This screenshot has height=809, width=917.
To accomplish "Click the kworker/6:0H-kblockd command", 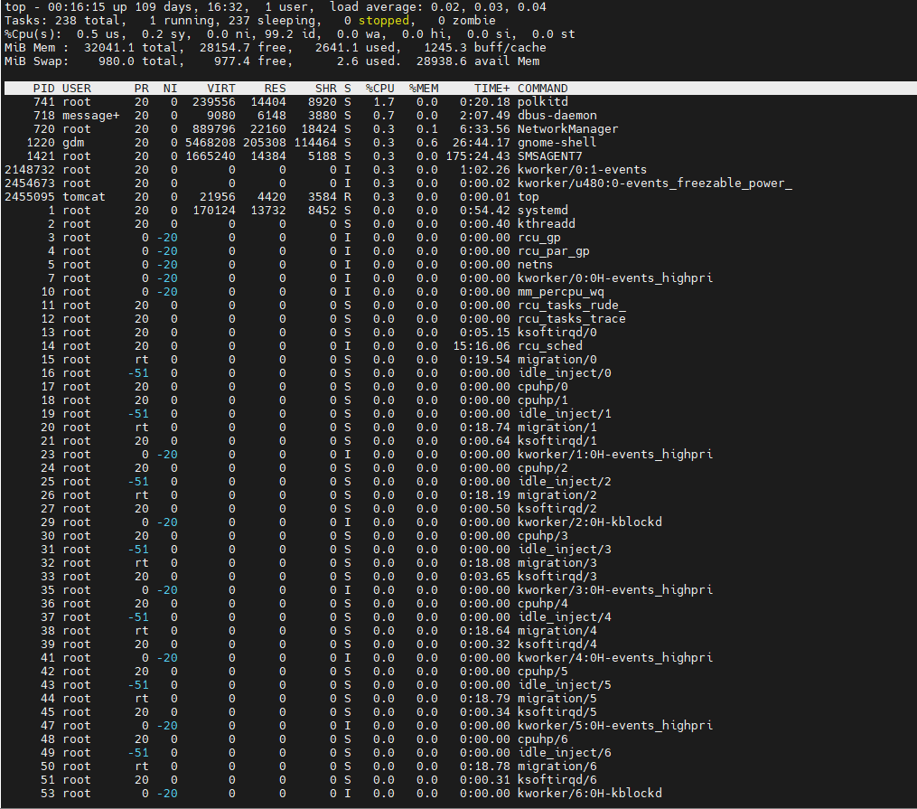I will 589,794.
